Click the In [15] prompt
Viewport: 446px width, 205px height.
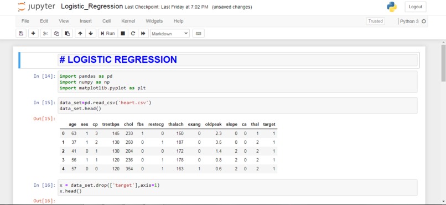coord(44,102)
